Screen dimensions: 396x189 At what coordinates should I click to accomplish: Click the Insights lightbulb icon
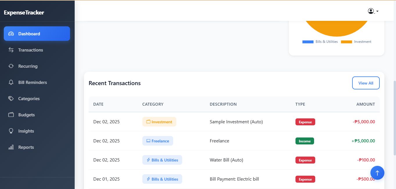11,131
